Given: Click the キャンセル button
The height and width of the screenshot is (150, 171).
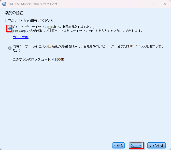Looking at the screenshot, I should point(156,145).
